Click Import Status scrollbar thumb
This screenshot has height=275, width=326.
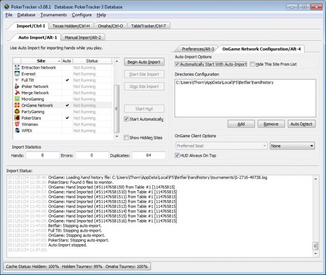coord(315,246)
